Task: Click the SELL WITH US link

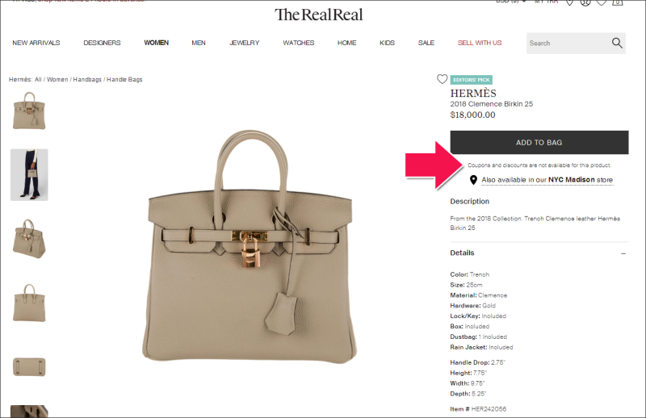Action: pos(480,43)
